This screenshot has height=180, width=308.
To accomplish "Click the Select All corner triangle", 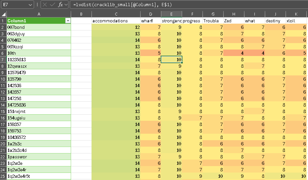I will (4, 14).
